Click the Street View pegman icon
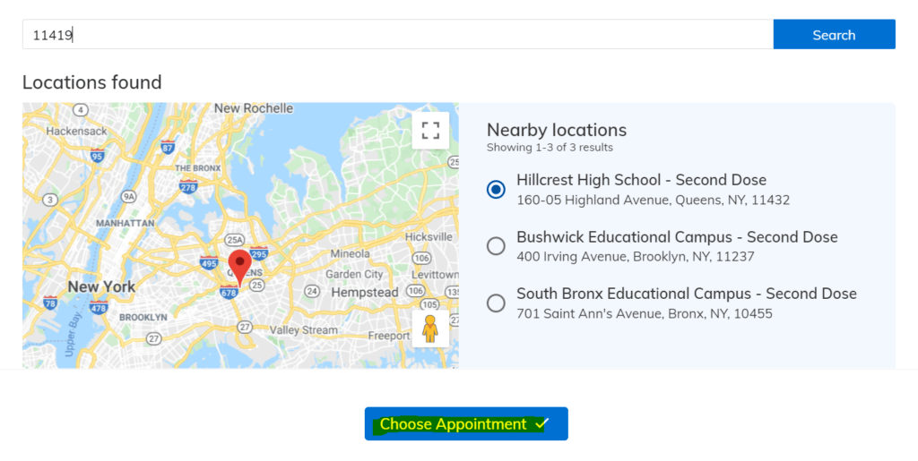918x461 pixels. pyautogui.click(x=430, y=329)
